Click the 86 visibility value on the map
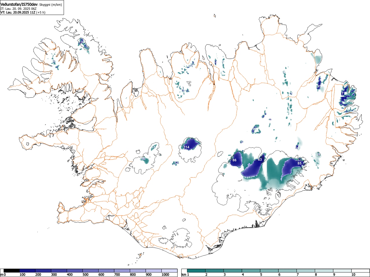This screenshot has width=370, height=277. (234, 160)
